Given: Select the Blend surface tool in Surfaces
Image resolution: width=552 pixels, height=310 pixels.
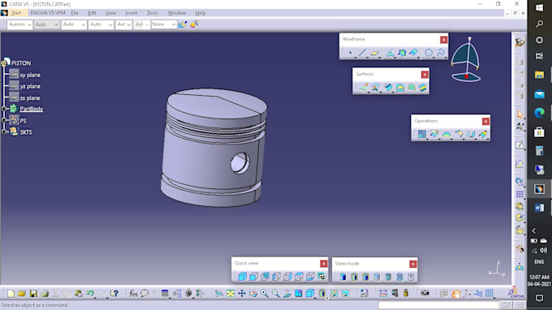Looking at the screenshot, I should coord(422,88).
